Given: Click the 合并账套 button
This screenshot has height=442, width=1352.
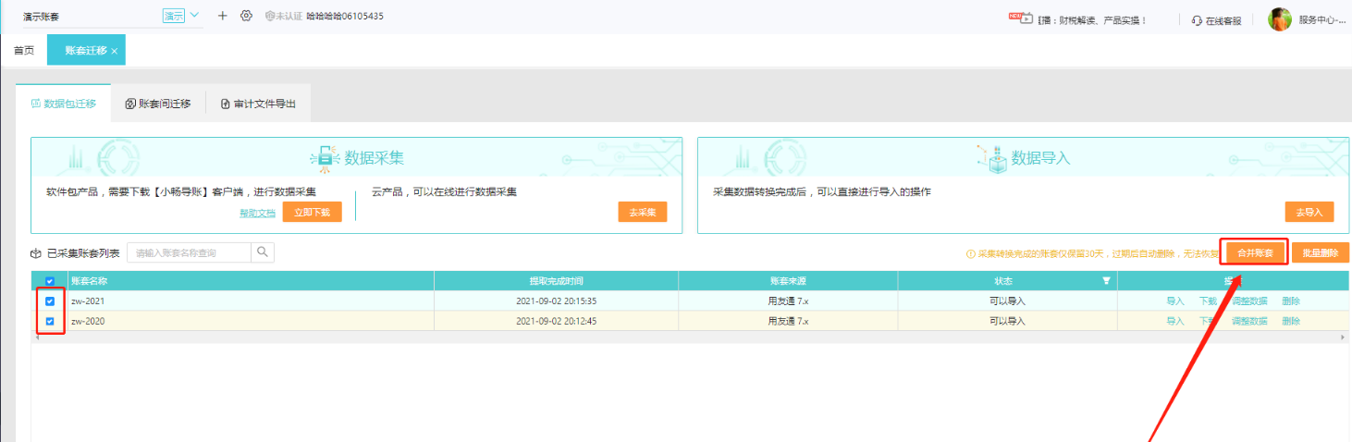Looking at the screenshot, I should [1255, 252].
